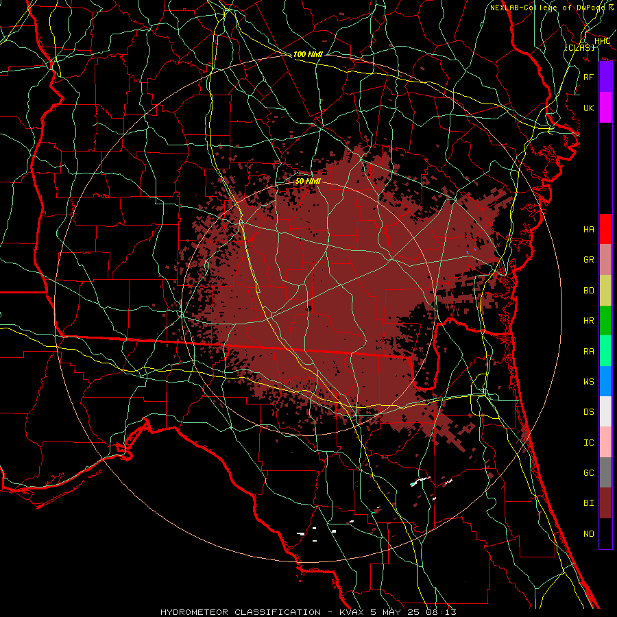Click the "5 MAY 25" date in caption
The image size is (617, 617).
pyautogui.click(x=396, y=612)
